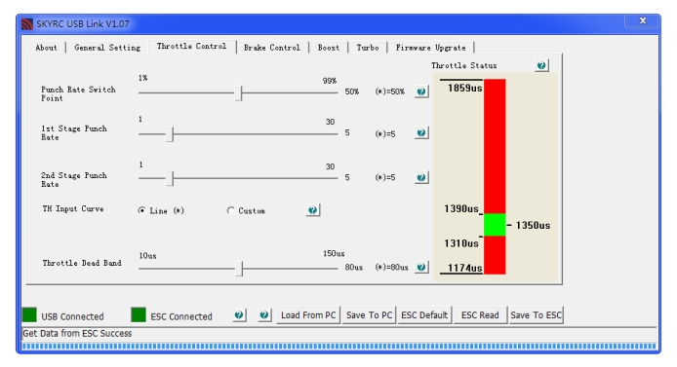The height and width of the screenshot is (367, 677).
Task: Select the Custom TH Input Curve option
Action: 230,210
